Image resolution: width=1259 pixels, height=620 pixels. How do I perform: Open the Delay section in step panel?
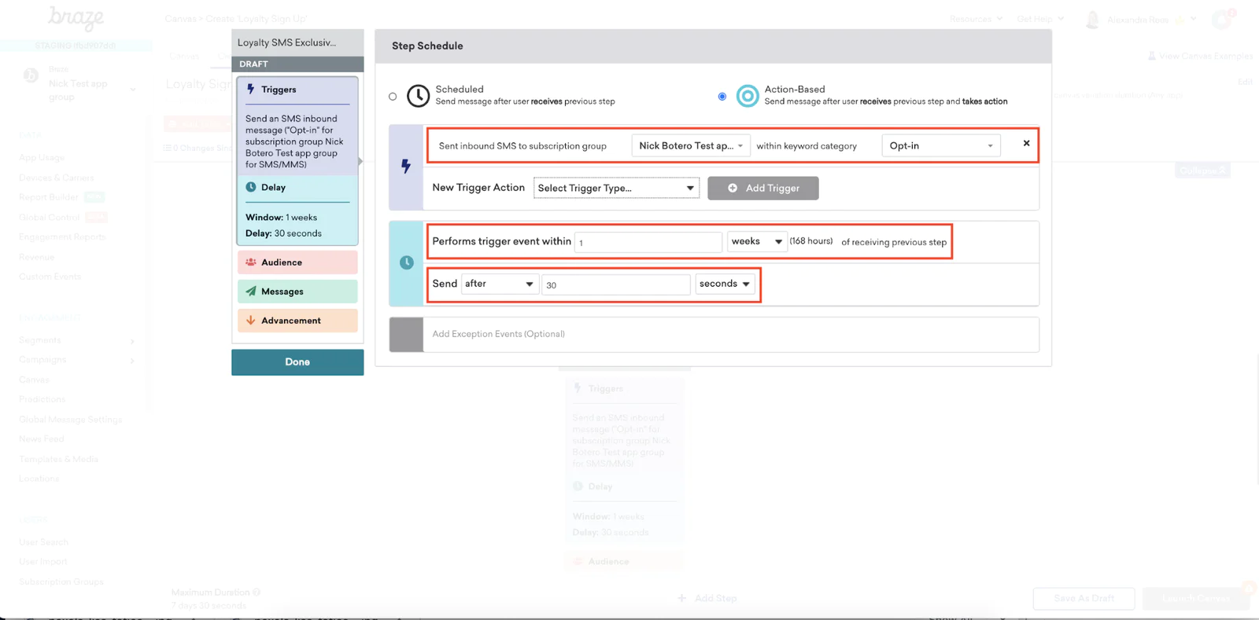click(297, 187)
